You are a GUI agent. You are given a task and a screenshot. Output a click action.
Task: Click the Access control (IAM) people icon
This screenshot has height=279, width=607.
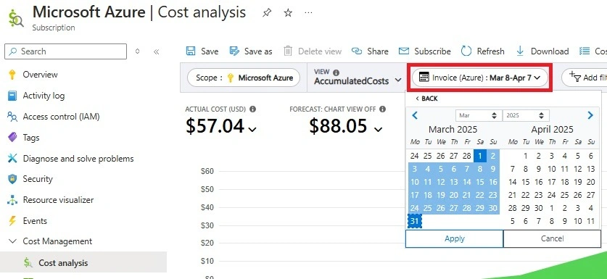pyautogui.click(x=12, y=117)
